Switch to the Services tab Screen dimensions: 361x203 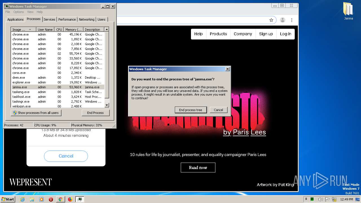click(x=49, y=19)
